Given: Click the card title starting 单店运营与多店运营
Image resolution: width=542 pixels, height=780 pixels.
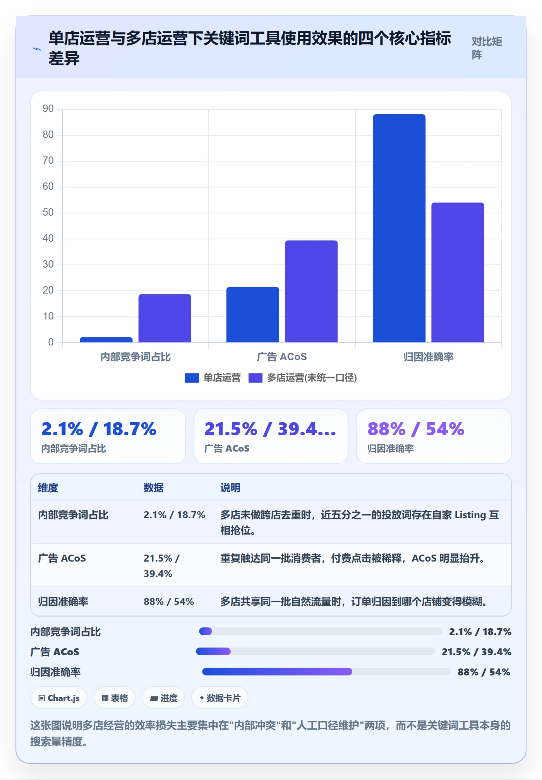Looking at the screenshot, I should pyautogui.click(x=250, y=48).
